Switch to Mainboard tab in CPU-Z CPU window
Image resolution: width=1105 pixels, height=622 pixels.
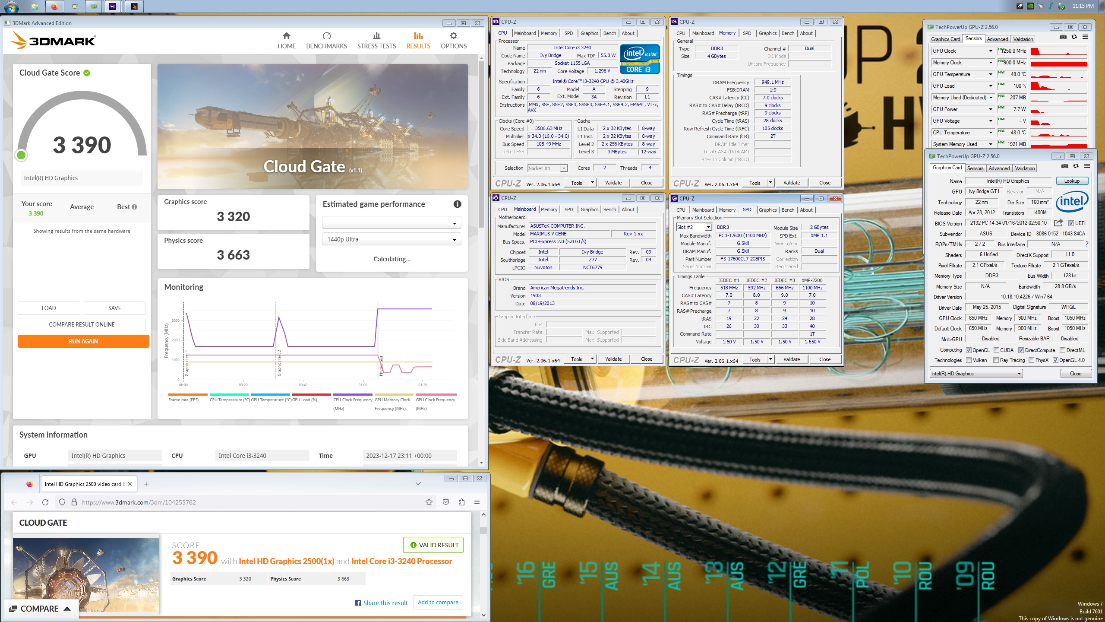524,33
